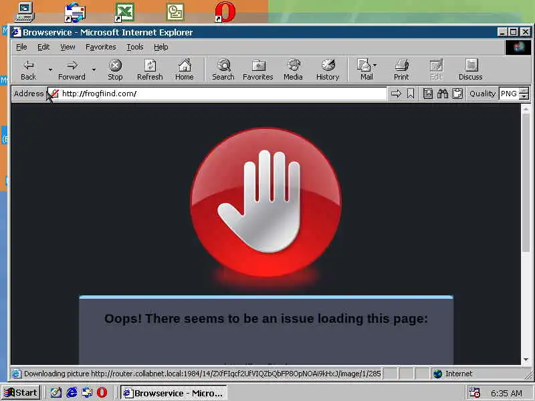This screenshot has height=401, width=535.
Task: Maximize the Browservice window
Action: tap(513, 32)
